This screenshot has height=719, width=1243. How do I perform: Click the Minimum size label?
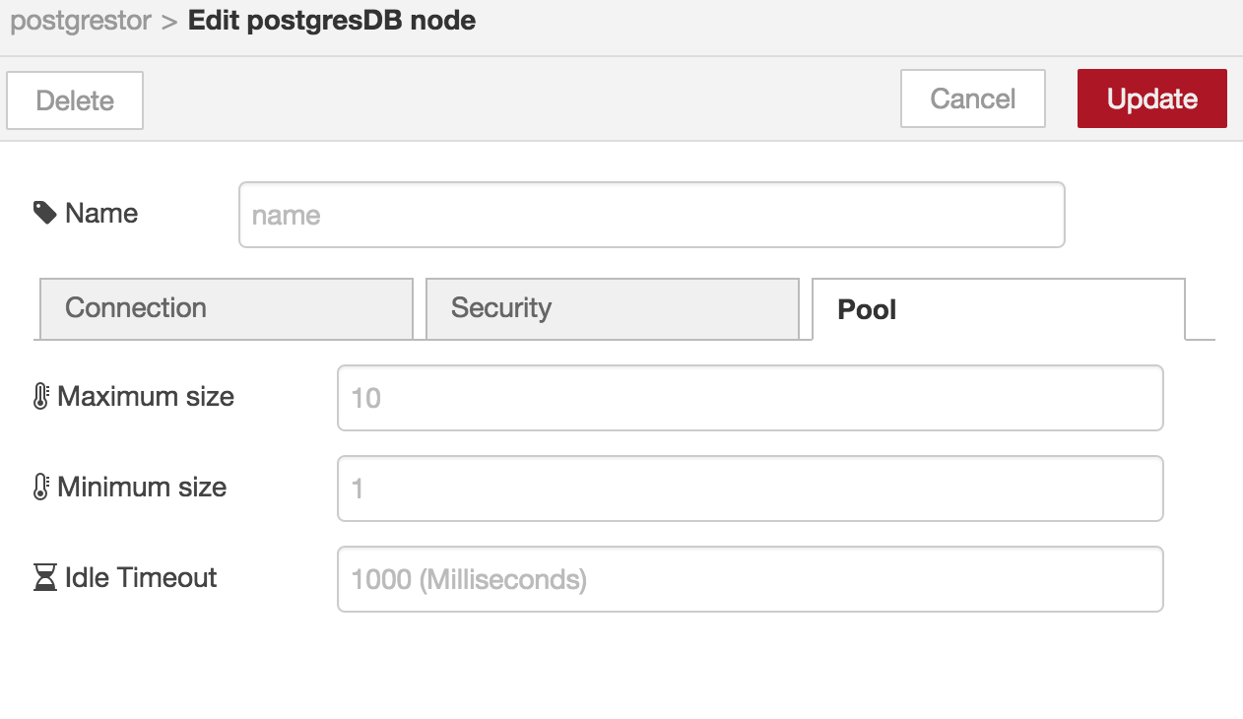click(142, 488)
